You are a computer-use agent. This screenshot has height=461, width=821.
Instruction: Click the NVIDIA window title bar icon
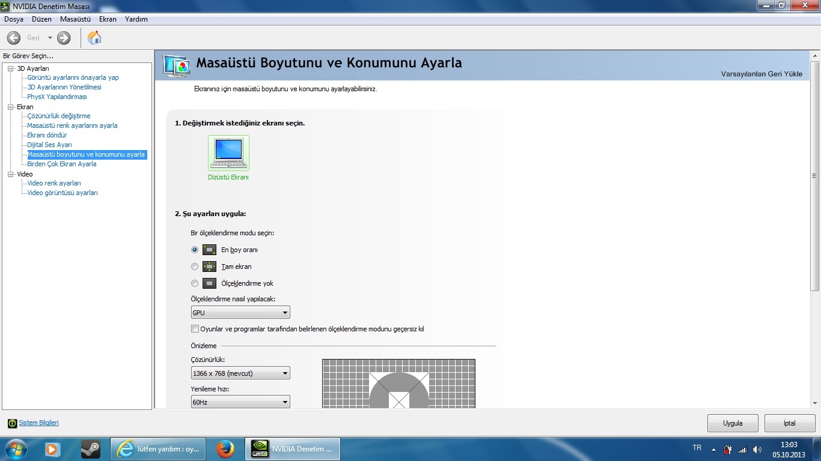pos(5,6)
